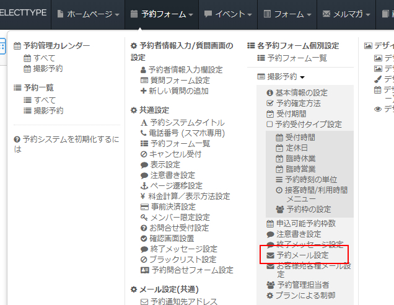This screenshot has width=394, height=305.
Task: Click the yen icon for 料金計算／表示方法設定
Action: click(144, 196)
